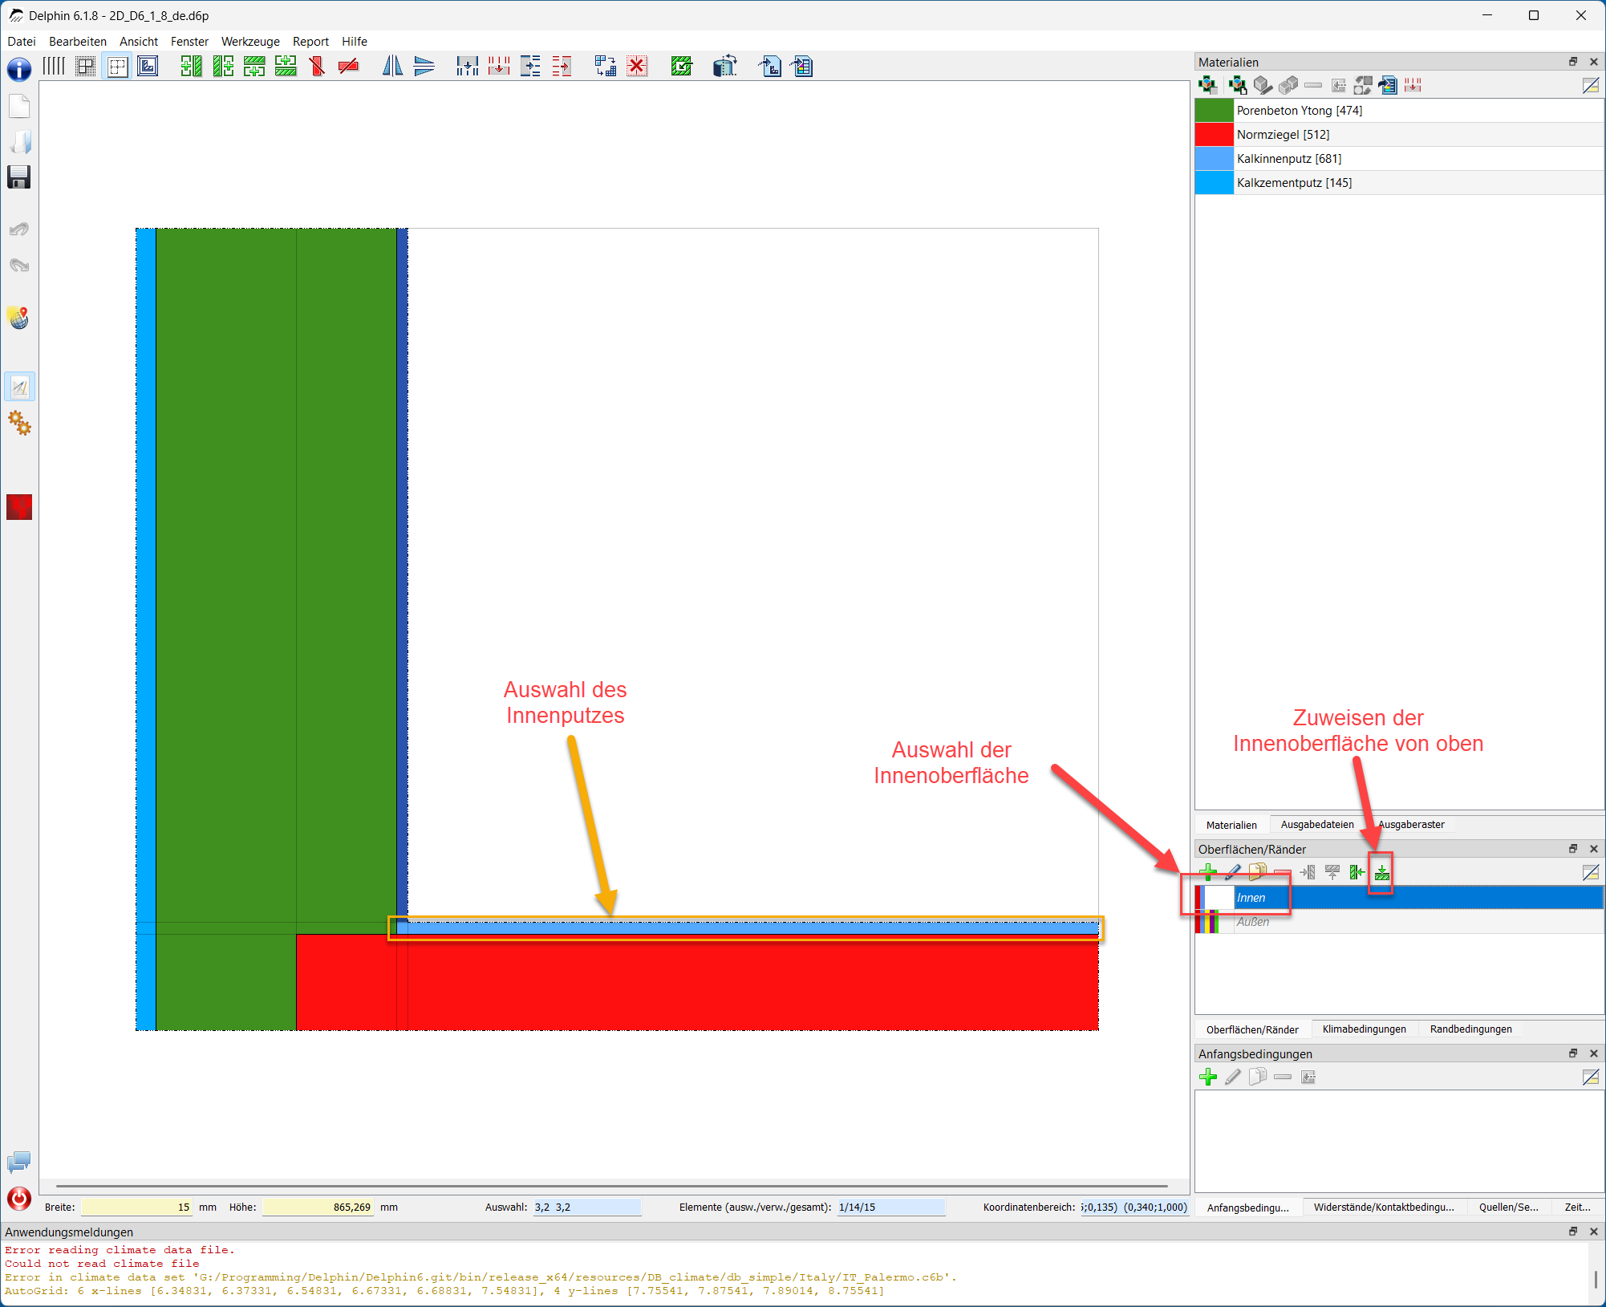Click the red power icon in the sidebar

click(x=19, y=1199)
